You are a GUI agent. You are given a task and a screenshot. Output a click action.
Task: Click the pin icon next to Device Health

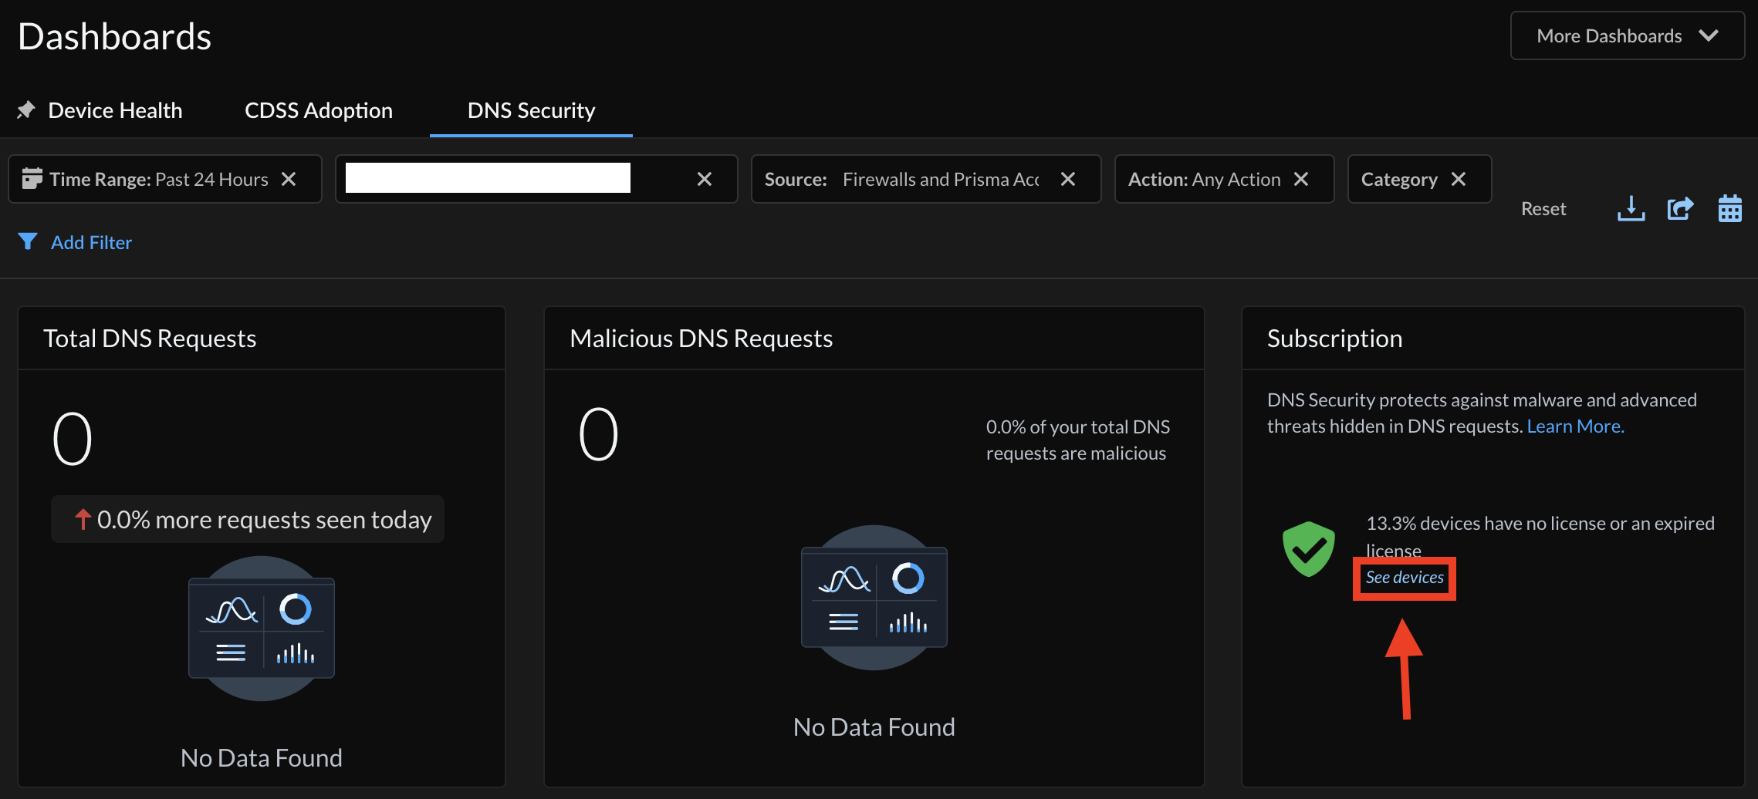(x=25, y=110)
